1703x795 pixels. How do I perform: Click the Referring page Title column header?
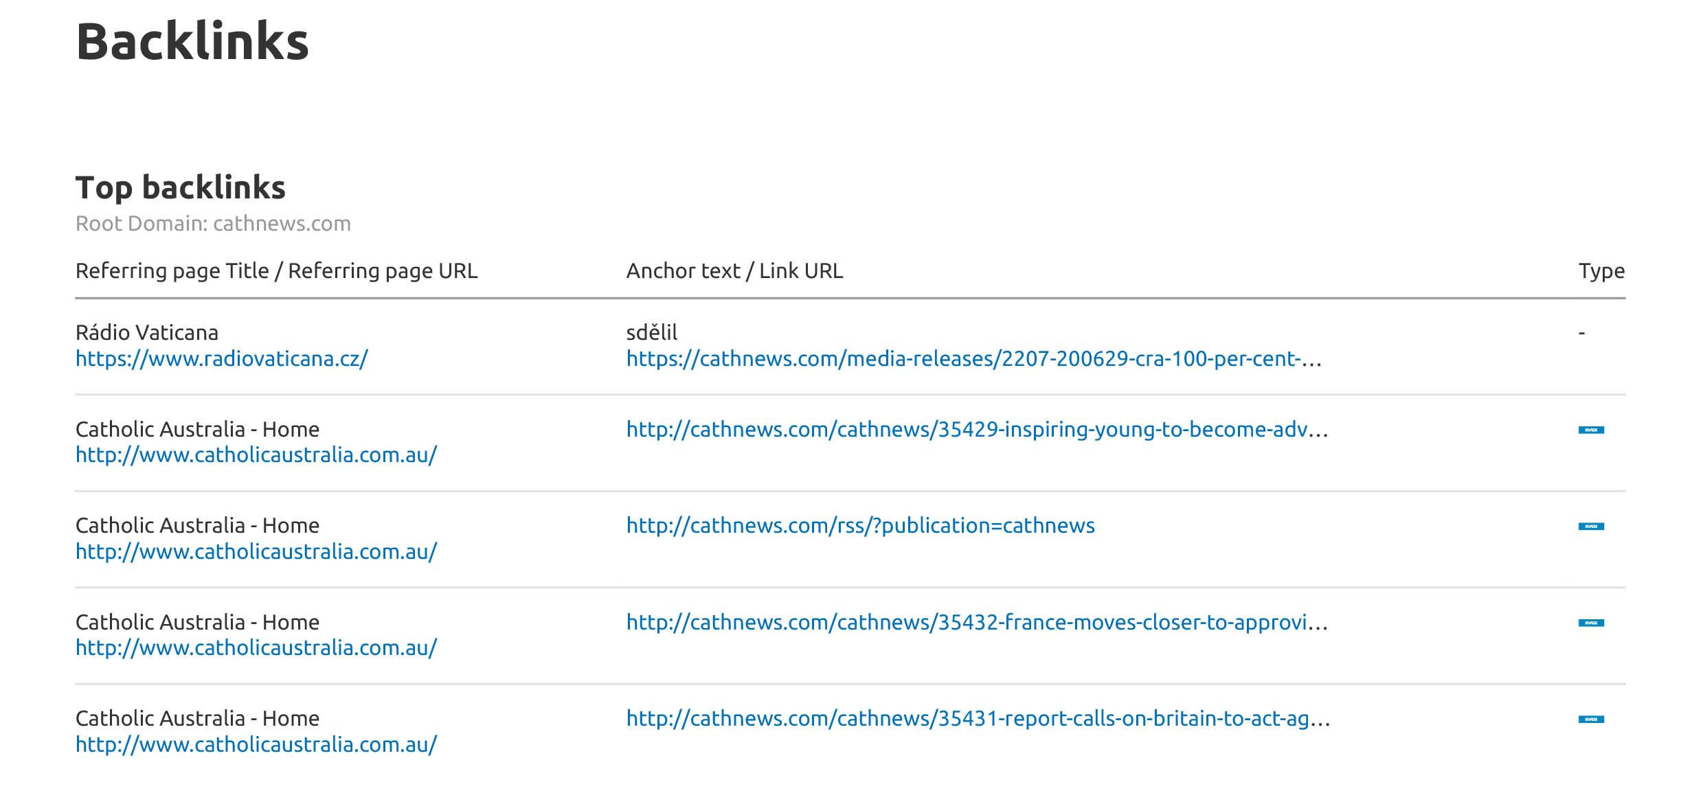pyautogui.click(x=275, y=271)
